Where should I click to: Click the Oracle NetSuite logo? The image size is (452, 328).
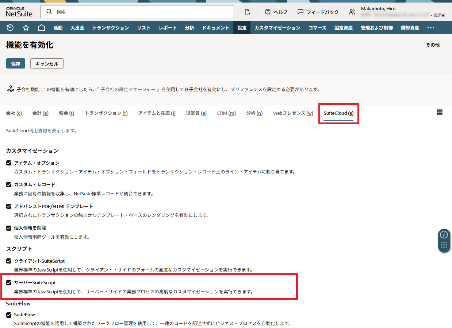pyautogui.click(x=19, y=12)
